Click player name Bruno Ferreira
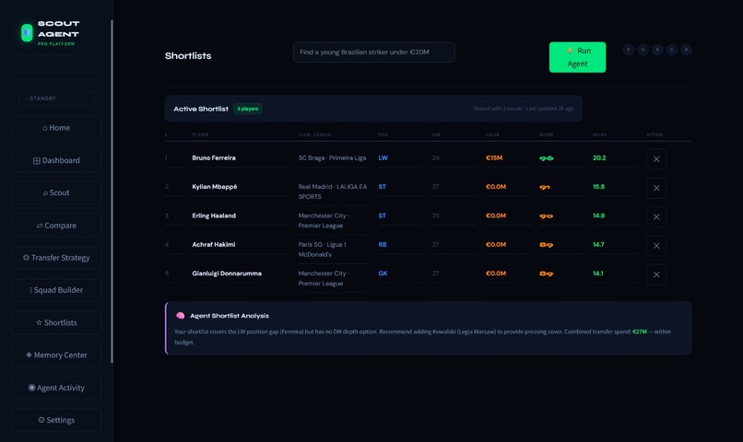The width and height of the screenshot is (743, 442). tap(214, 157)
